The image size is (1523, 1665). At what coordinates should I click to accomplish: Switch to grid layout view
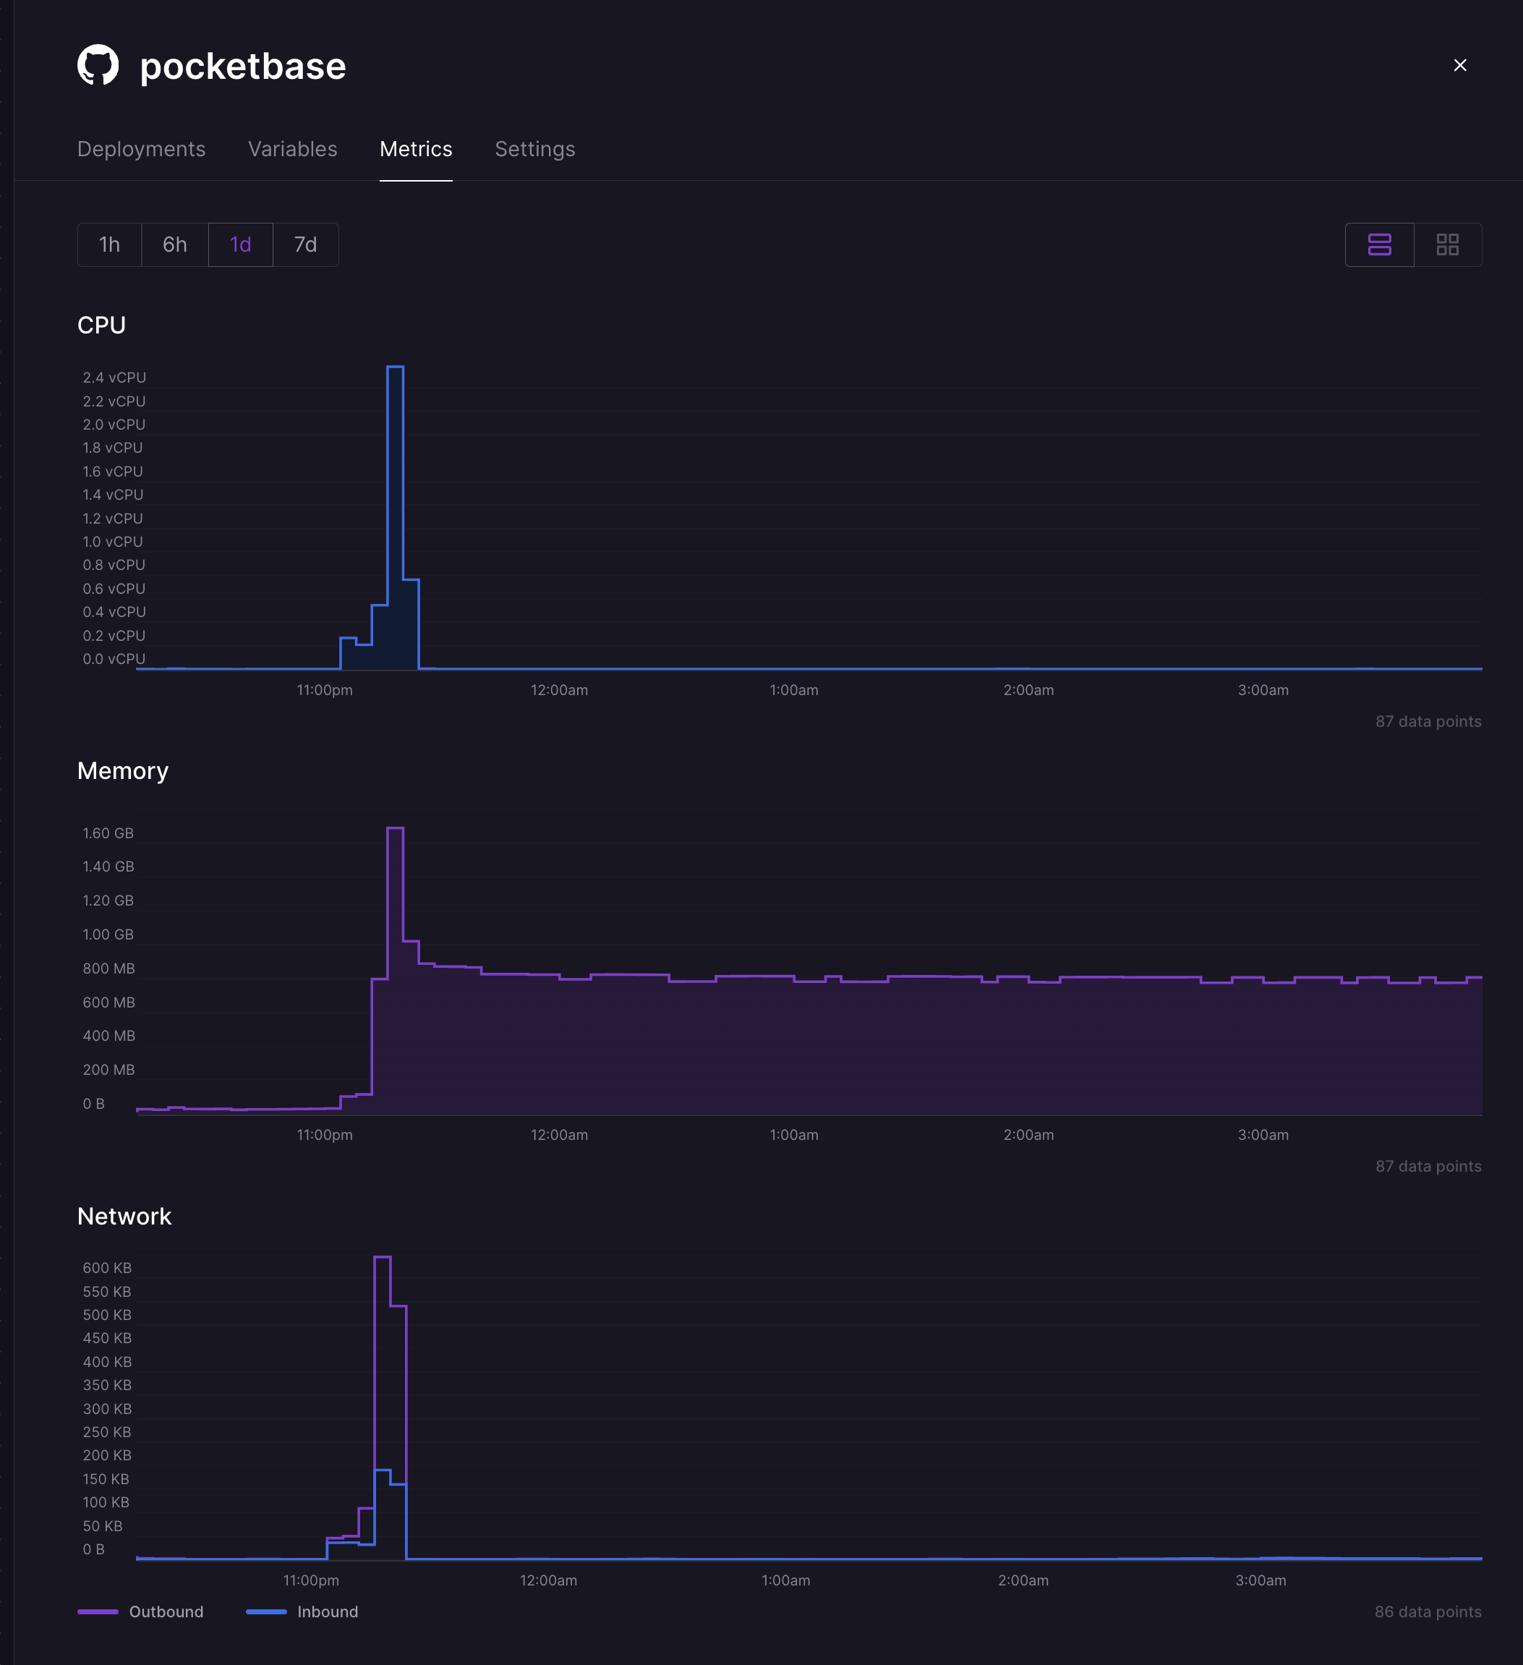[x=1447, y=244]
